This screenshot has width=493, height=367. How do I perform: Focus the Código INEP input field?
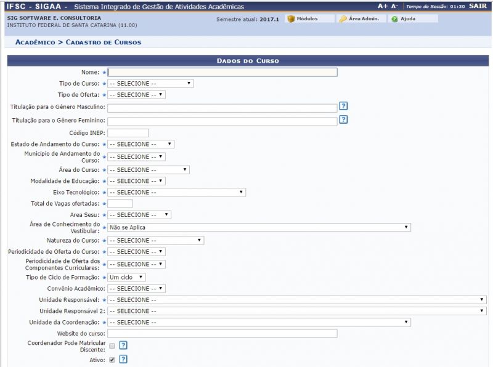128,133
